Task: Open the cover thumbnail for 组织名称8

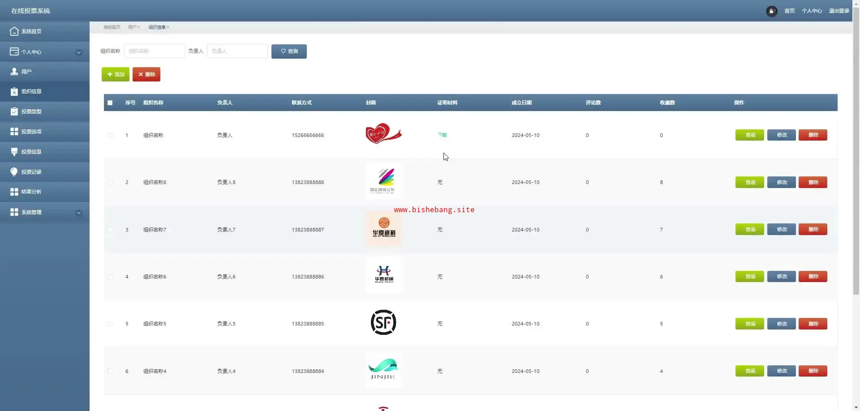Action: click(383, 181)
